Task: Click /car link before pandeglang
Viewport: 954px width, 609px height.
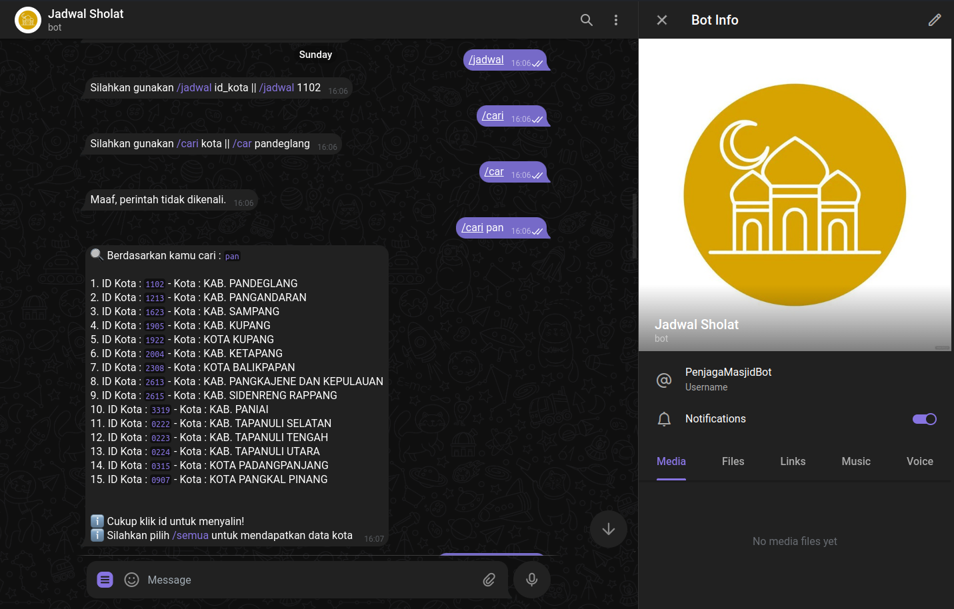Action: point(242,143)
